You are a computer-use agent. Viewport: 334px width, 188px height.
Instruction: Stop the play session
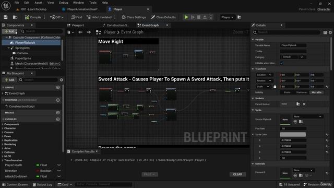[199, 17]
